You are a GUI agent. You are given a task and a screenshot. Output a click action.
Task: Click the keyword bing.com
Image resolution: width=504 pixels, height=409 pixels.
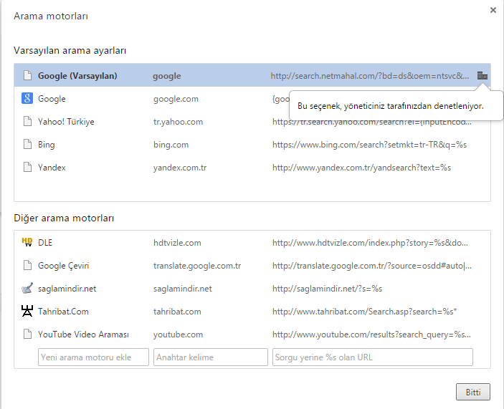point(171,145)
